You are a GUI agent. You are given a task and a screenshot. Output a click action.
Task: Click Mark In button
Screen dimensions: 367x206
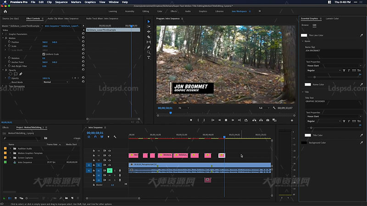[x=198, y=120]
